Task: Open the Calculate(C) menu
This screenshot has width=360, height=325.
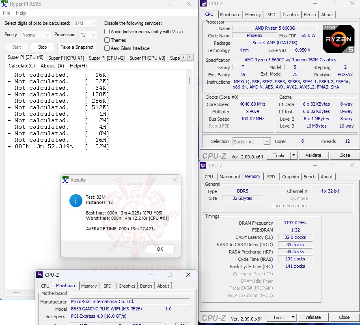Action: pos(22,66)
